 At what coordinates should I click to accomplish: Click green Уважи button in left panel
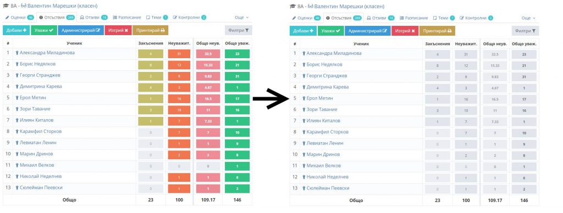[x=43, y=31]
